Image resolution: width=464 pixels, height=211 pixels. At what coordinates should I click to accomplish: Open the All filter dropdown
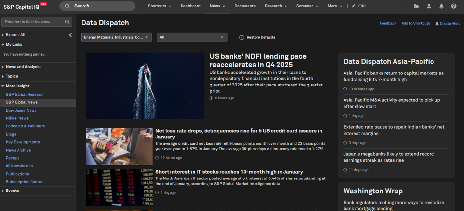point(192,37)
